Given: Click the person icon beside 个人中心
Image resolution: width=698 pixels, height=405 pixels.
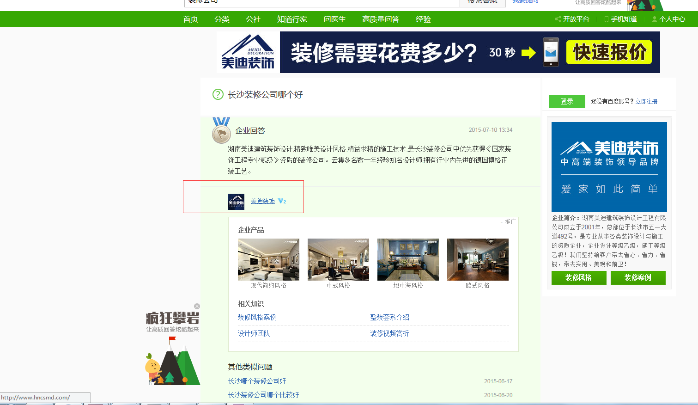Looking at the screenshot, I should pyautogui.click(x=655, y=19).
